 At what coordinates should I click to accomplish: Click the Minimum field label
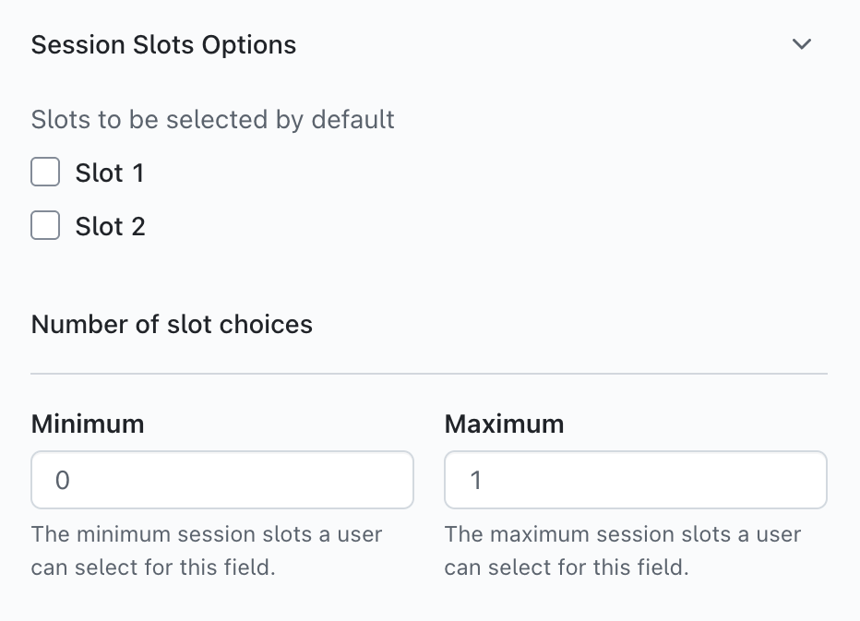[88, 424]
